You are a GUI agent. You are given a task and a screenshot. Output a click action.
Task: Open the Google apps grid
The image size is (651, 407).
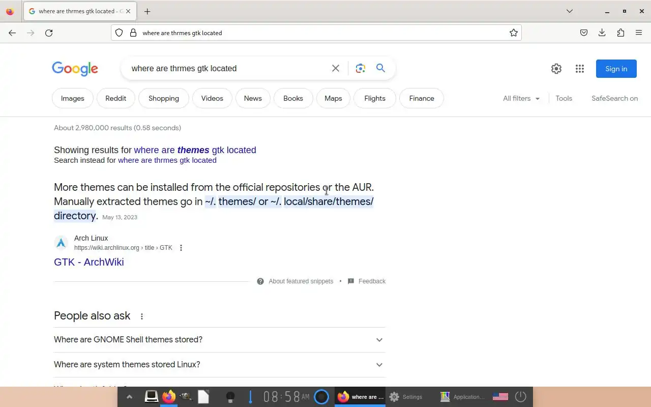tap(580, 69)
